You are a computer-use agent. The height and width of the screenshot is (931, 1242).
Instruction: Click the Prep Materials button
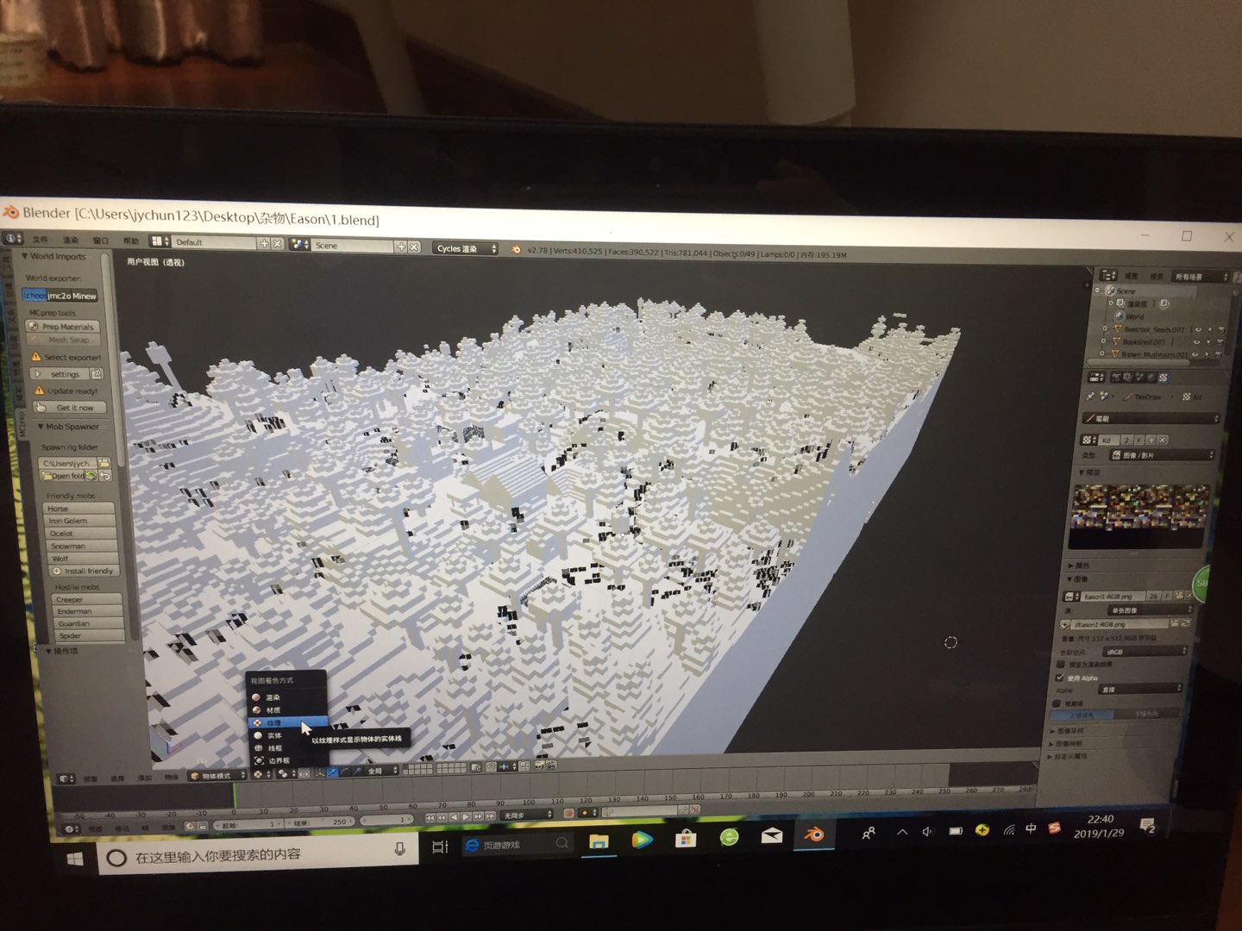(62, 327)
